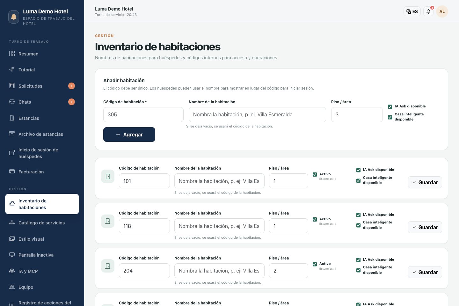Click the door icon for room 118

point(108,221)
